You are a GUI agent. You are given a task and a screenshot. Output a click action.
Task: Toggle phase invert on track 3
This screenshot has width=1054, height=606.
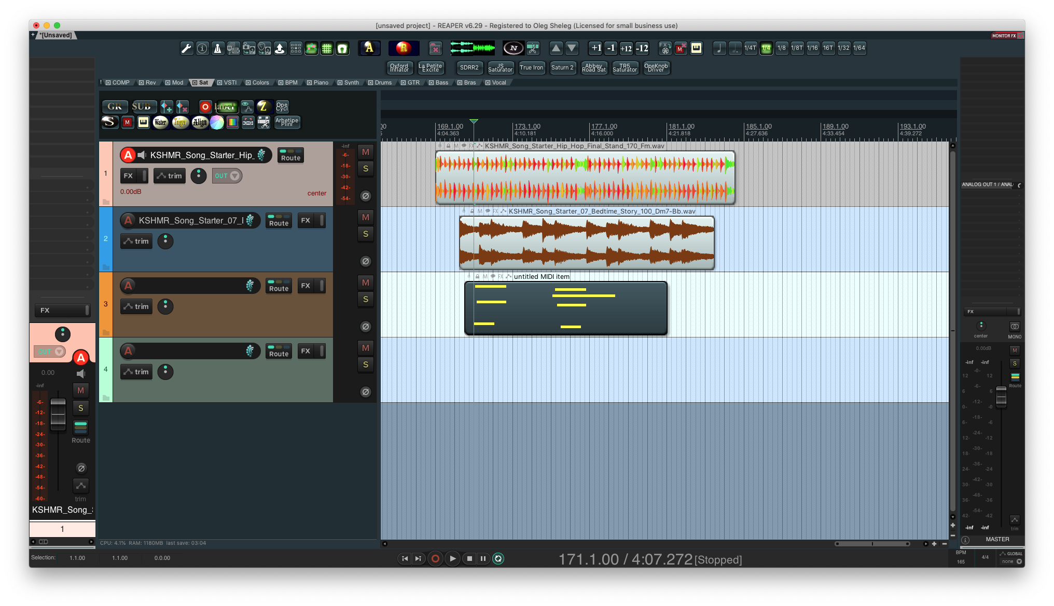click(366, 327)
